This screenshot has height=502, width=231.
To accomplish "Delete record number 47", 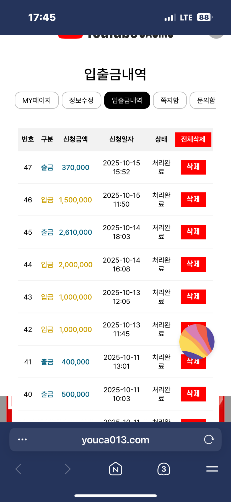I will coord(193,167).
